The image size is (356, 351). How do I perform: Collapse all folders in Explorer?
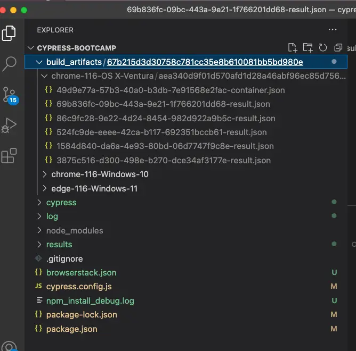click(338, 48)
